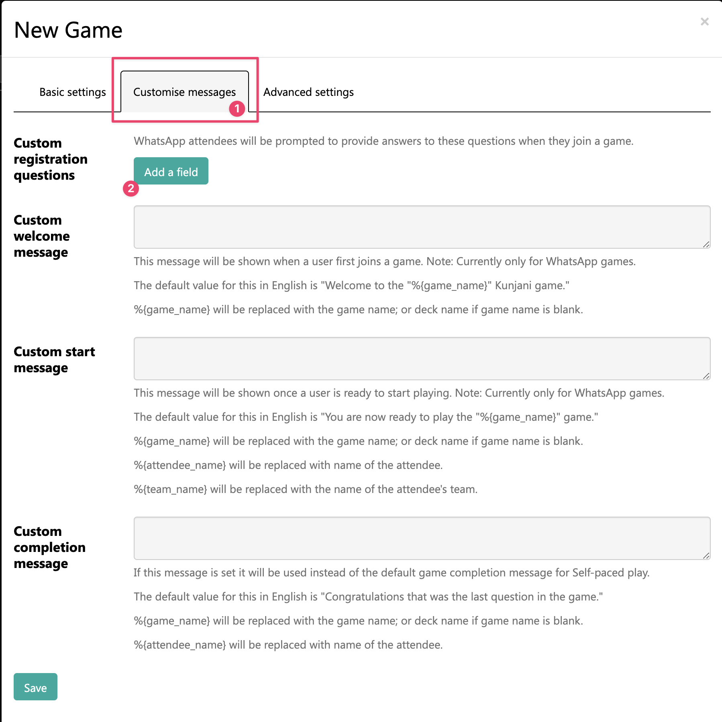Focus the Custom welcome message text box
Image resolution: width=722 pixels, height=722 pixels.
(422, 227)
